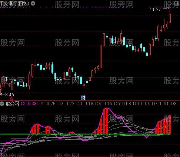Click the 11.27 high price label

coord(155,9)
